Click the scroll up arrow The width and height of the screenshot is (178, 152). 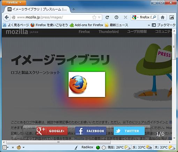(x=174, y=31)
